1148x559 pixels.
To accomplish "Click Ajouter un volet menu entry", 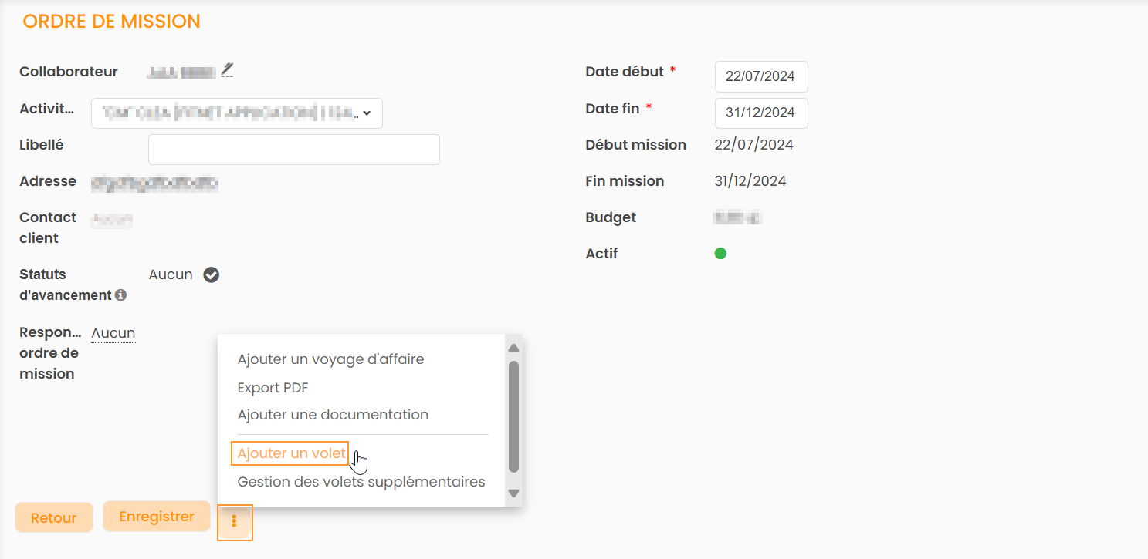I will (x=291, y=453).
